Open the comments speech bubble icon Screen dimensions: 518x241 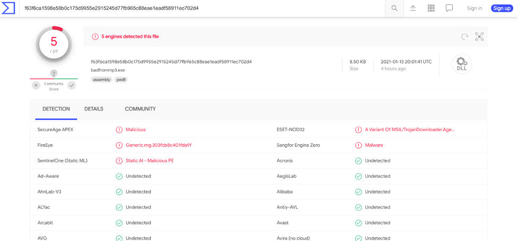449,8
